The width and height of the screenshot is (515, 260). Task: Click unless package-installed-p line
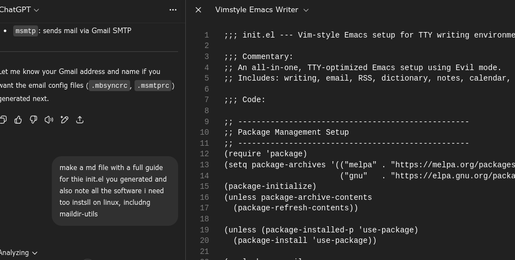(x=321, y=230)
